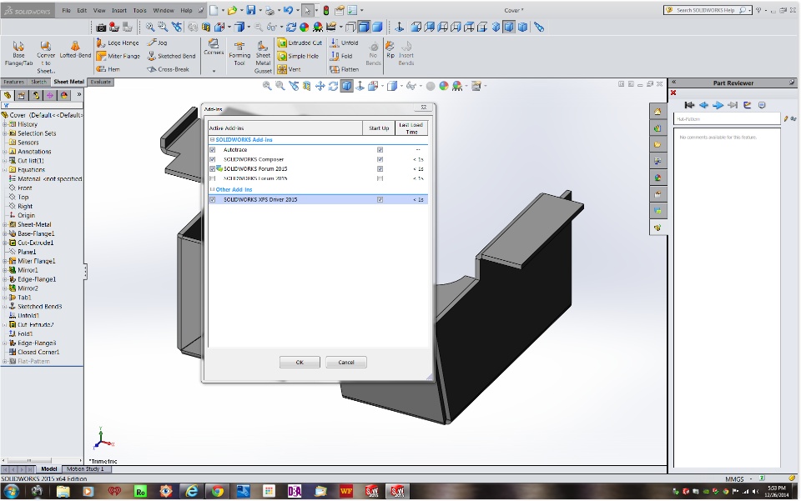Open Internet Explorer from taskbar

(x=192, y=491)
